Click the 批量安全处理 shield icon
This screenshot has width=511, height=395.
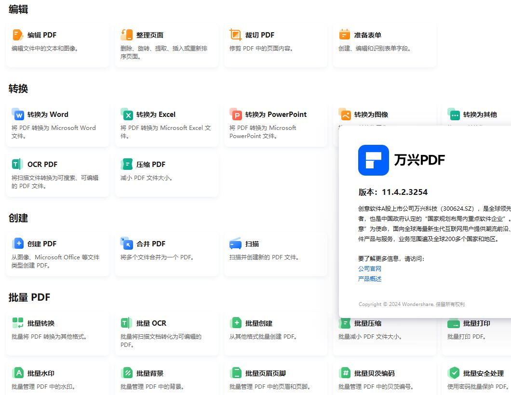click(x=453, y=373)
